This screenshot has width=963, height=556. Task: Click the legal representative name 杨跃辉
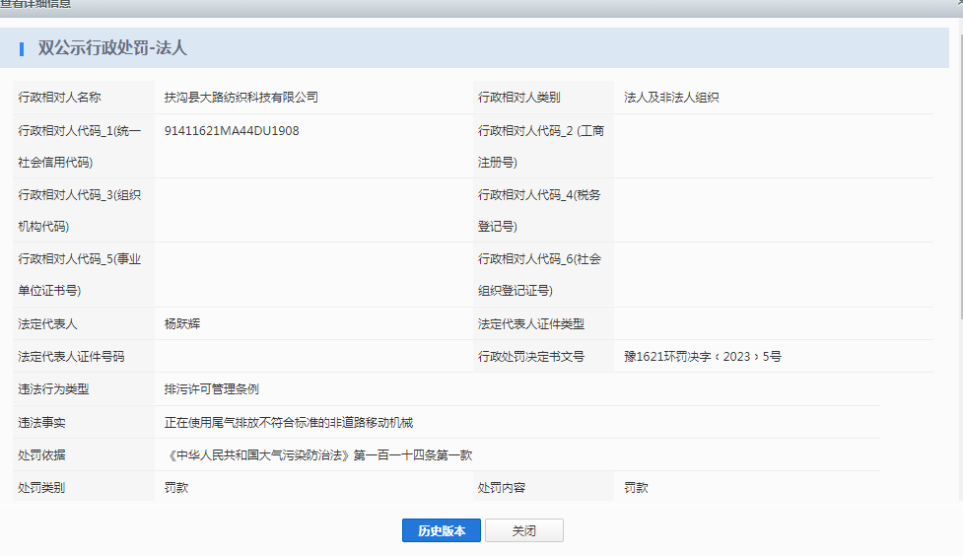182,323
